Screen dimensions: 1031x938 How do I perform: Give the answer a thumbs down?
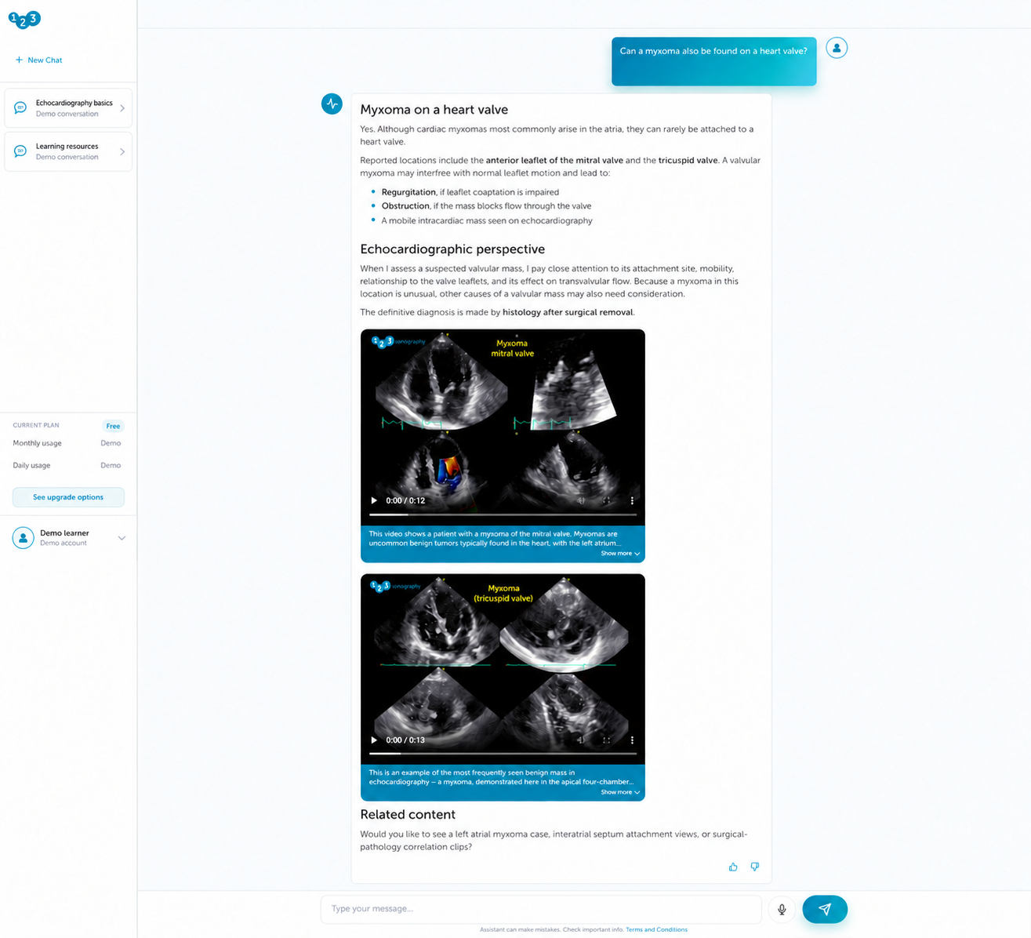coord(755,867)
